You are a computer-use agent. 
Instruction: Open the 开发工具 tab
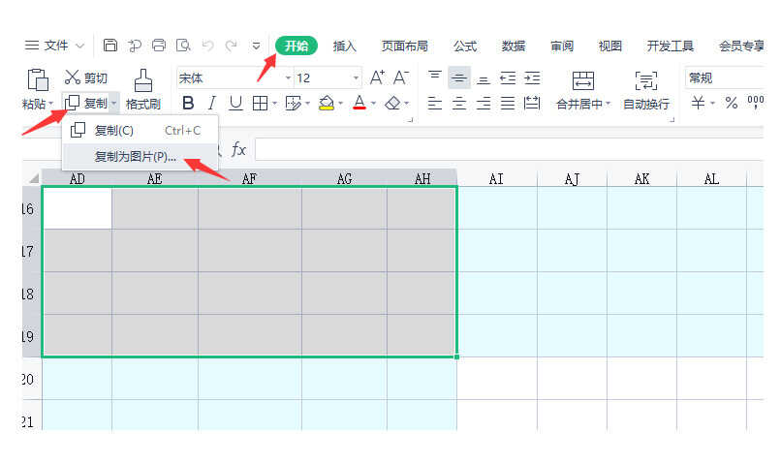click(x=670, y=46)
